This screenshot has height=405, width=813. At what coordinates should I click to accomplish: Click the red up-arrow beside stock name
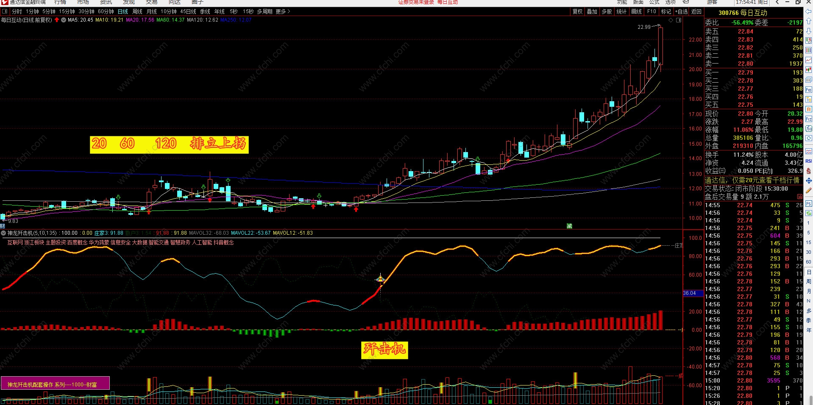pyautogui.click(x=57, y=20)
